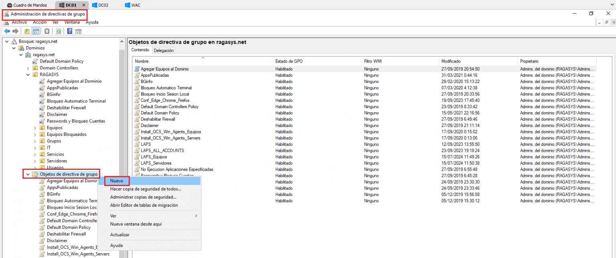Collapse the Bosque: ragasys.net node
The width and height of the screenshot is (616, 258).
point(7,41)
